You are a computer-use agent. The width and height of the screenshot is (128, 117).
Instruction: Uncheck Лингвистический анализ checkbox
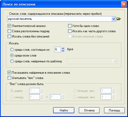[x=9, y=26]
